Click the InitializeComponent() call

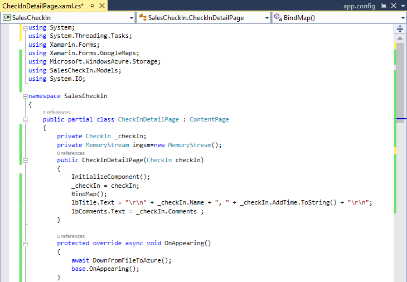click(110, 177)
